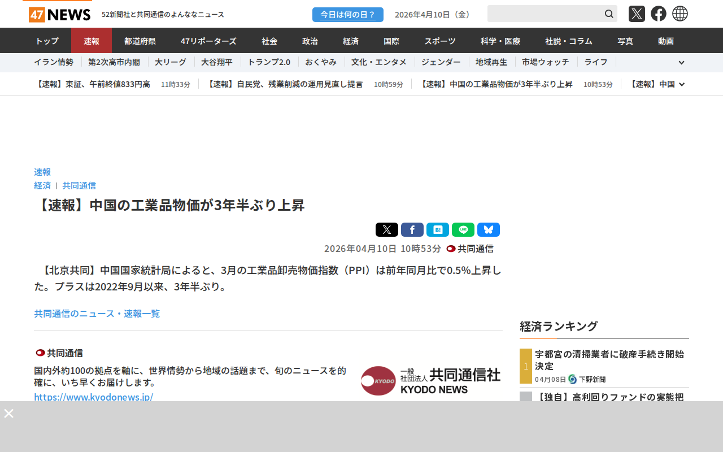Open ranking article 【独自】高利回りファンド

[x=609, y=397]
